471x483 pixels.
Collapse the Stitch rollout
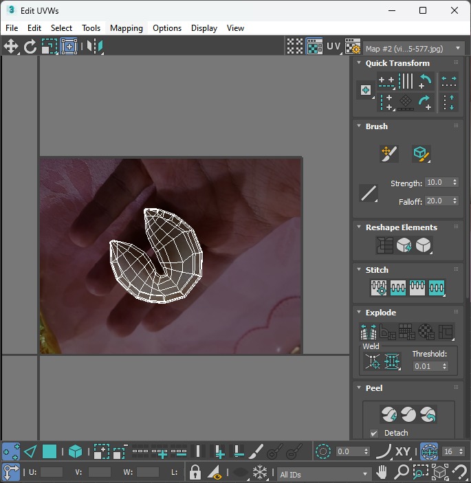click(359, 269)
